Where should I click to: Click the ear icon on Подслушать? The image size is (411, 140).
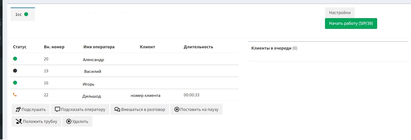18,109
